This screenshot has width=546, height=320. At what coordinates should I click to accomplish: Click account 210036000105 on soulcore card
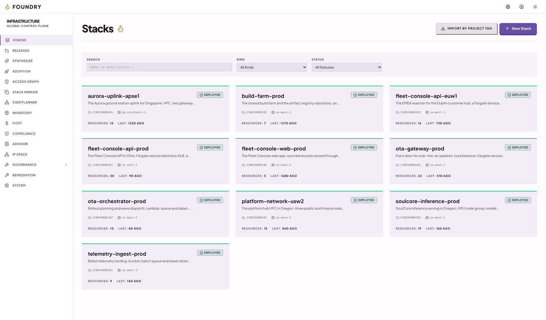[410, 218]
